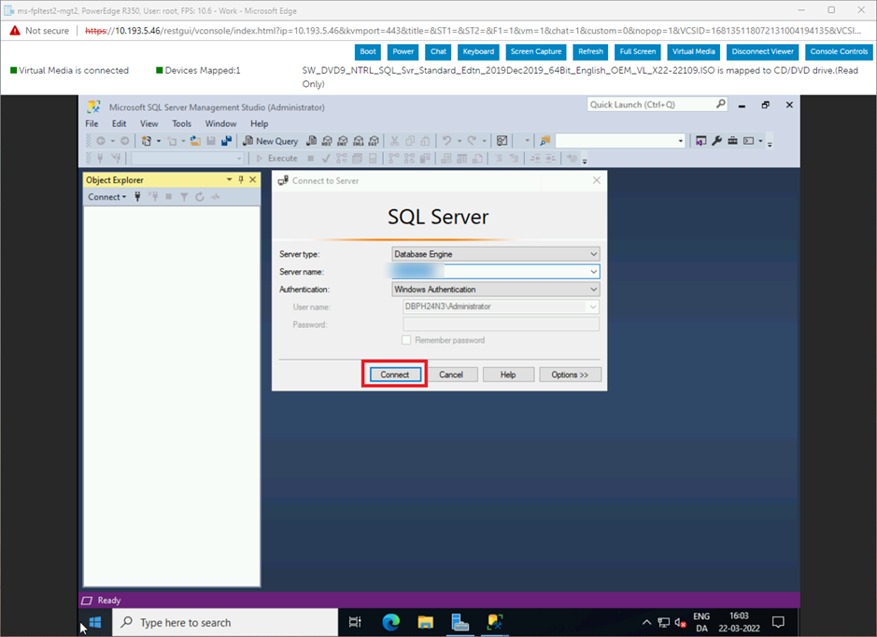The width and height of the screenshot is (877, 637).
Task: Click the Screen Capture button
Action: point(536,51)
